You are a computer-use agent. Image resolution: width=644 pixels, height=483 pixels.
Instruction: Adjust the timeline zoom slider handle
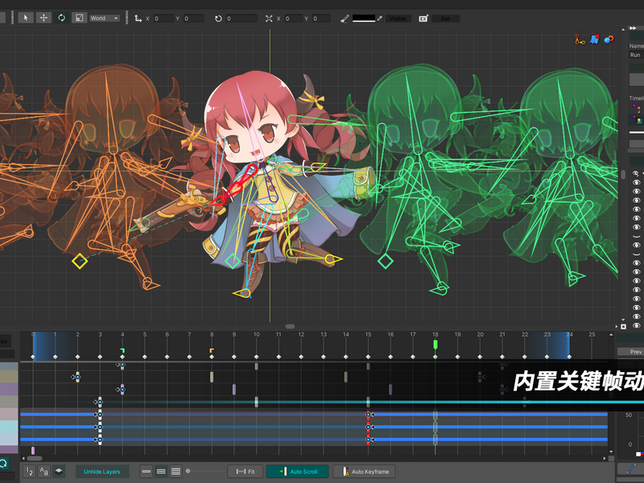pyautogui.click(x=188, y=471)
